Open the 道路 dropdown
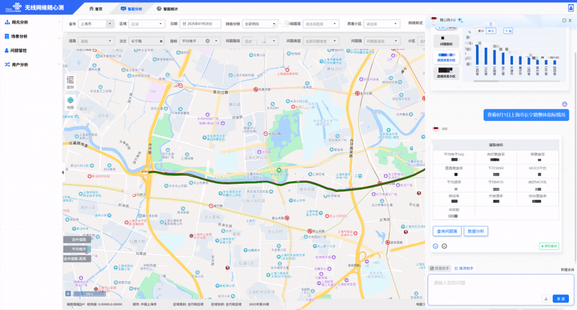The image size is (577, 310). click(96, 41)
